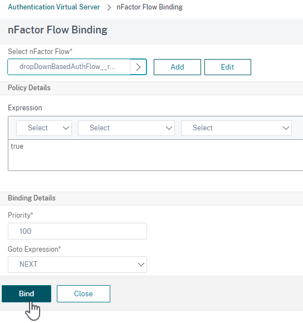303x323 pixels.
Task: Focus the Priority input field
Action: 77,231
